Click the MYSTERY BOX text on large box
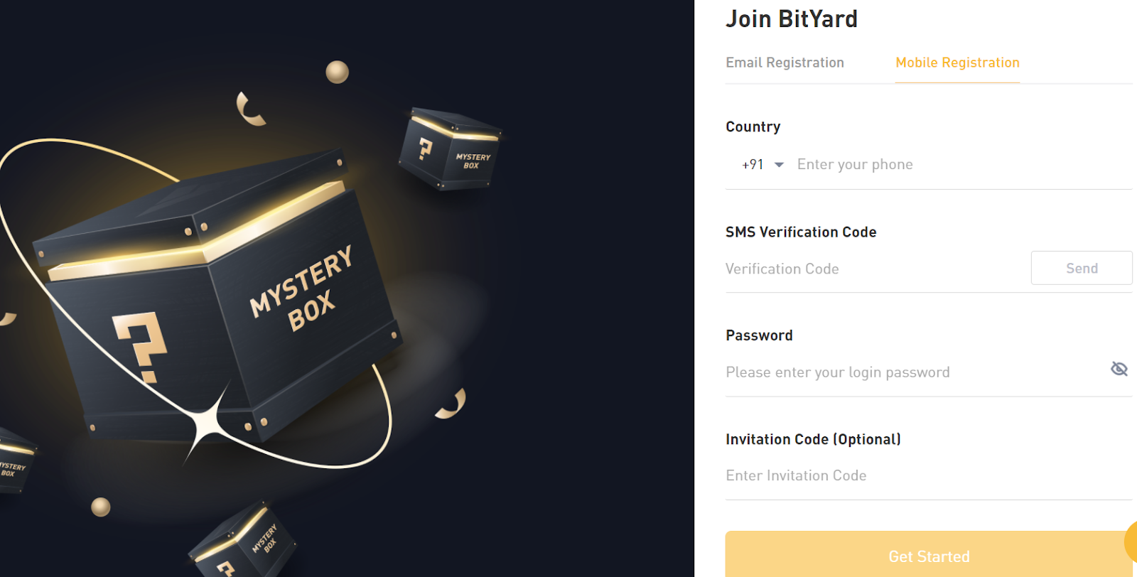Image resolution: width=1137 pixels, height=577 pixels. coord(301,288)
